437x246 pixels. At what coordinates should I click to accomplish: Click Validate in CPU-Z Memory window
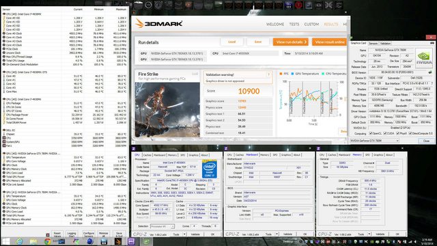click(380, 234)
